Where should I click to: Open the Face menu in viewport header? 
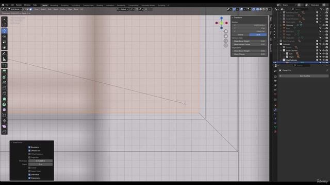(x=76, y=9)
